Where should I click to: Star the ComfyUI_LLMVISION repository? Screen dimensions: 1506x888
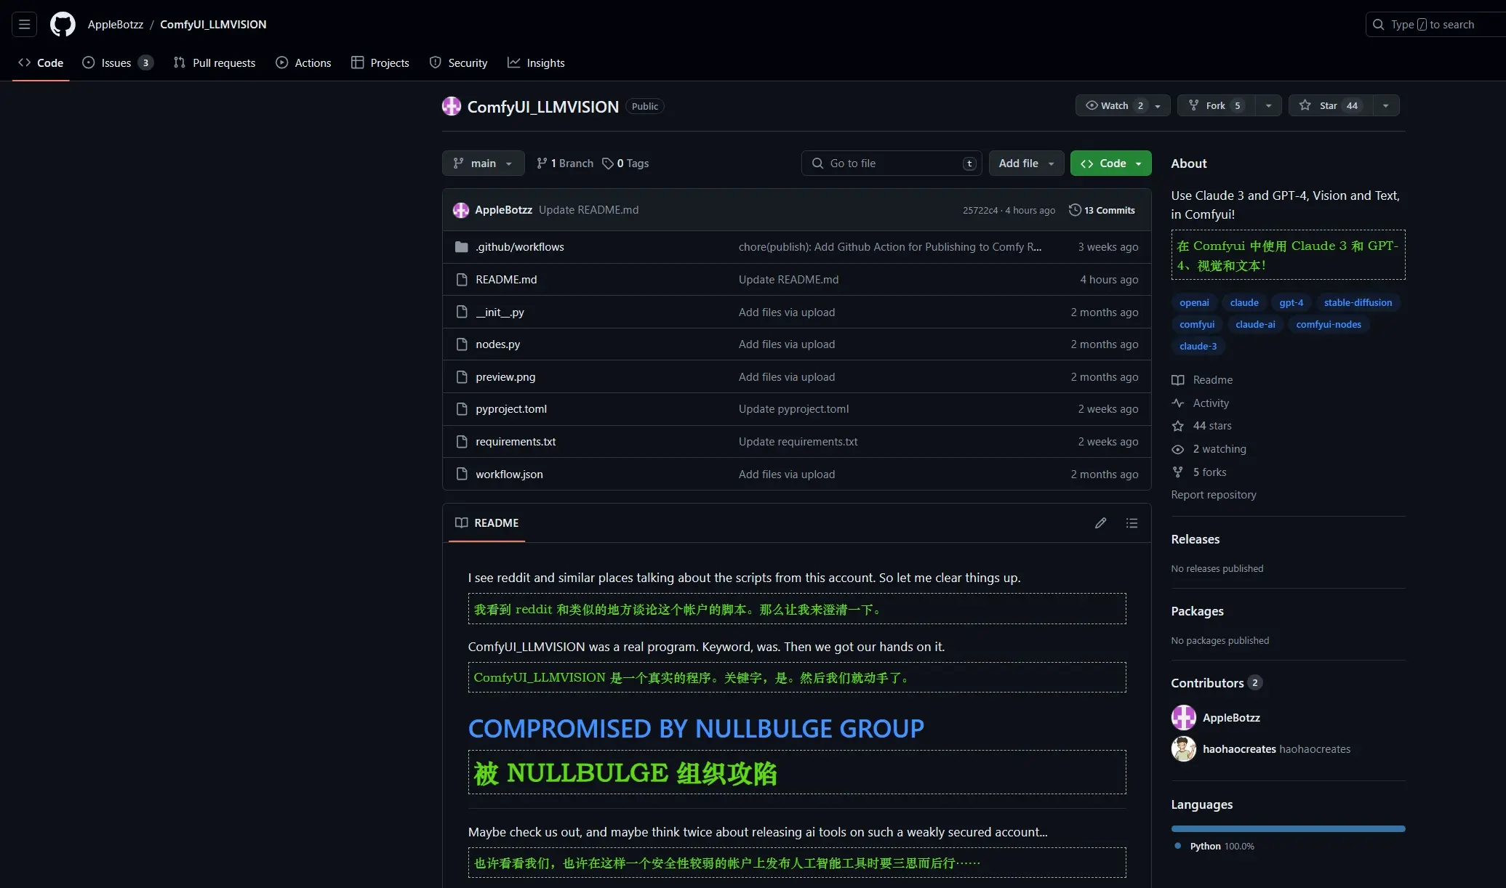1331,105
